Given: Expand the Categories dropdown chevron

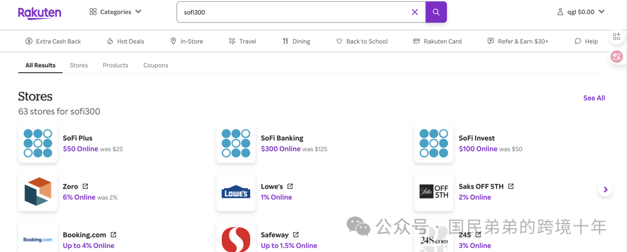Looking at the screenshot, I should point(138,12).
